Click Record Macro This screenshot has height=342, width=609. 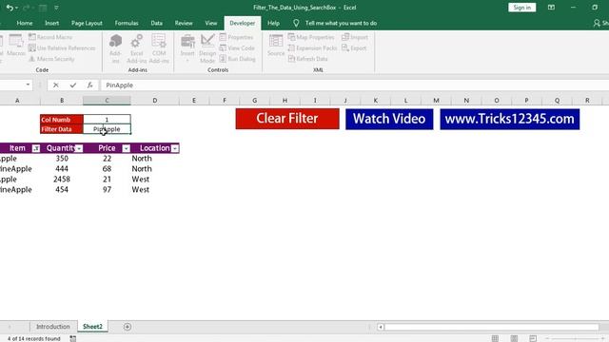(x=50, y=37)
